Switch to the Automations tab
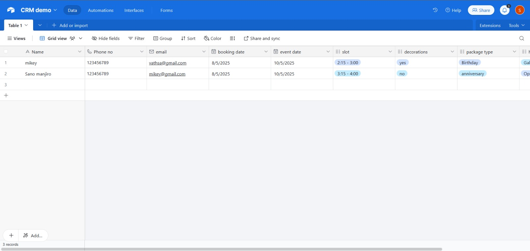The width and height of the screenshot is (530, 251). [x=101, y=10]
